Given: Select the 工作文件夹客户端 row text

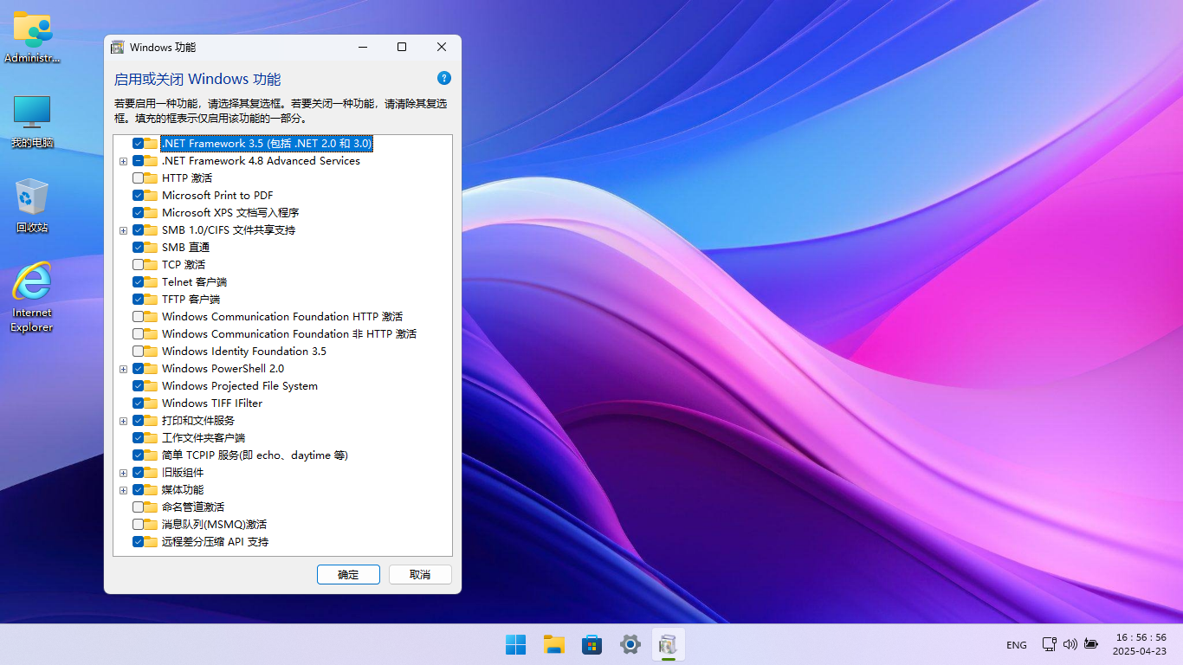Looking at the screenshot, I should [x=204, y=437].
